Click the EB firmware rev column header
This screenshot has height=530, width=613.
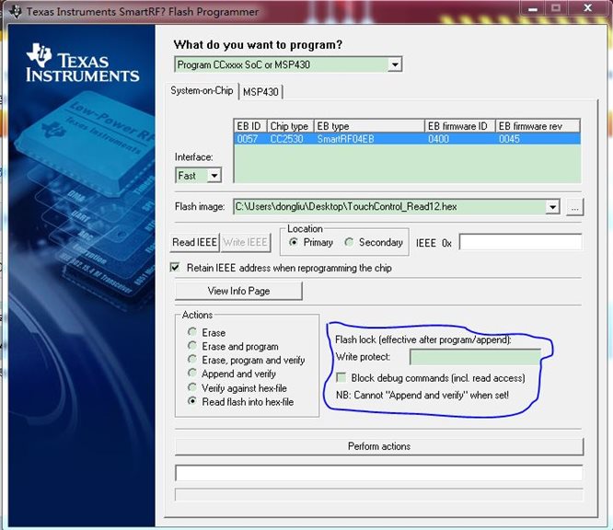coord(538,126)
